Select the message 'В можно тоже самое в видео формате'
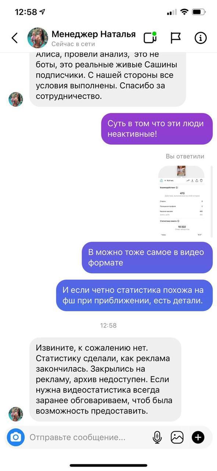Image resolution: width=217 pixels, height=471 pixels. [x=147, y=258]
